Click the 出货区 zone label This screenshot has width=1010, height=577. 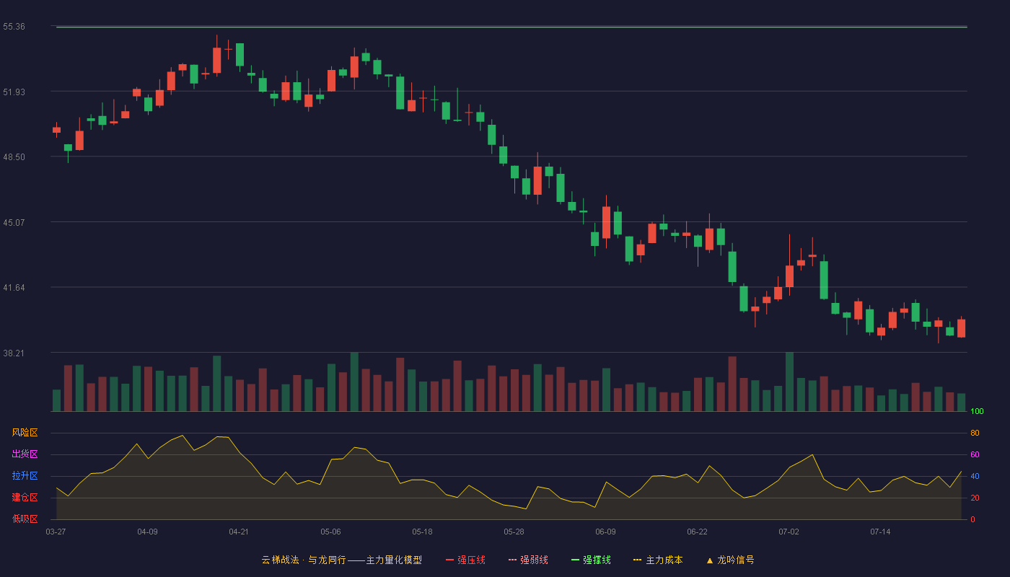coord(25,454)
